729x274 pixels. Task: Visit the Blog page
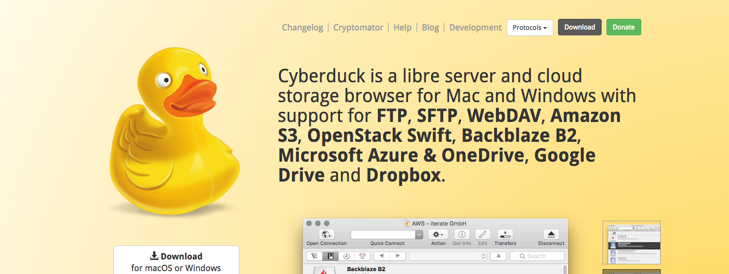tap(430, 28)
